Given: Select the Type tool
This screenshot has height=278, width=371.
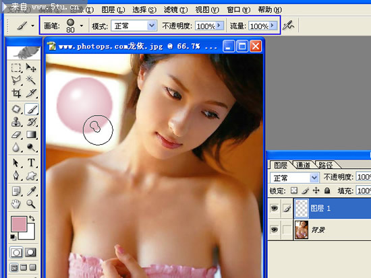Looking at the screenshot, I should click(x=31, y=163).
